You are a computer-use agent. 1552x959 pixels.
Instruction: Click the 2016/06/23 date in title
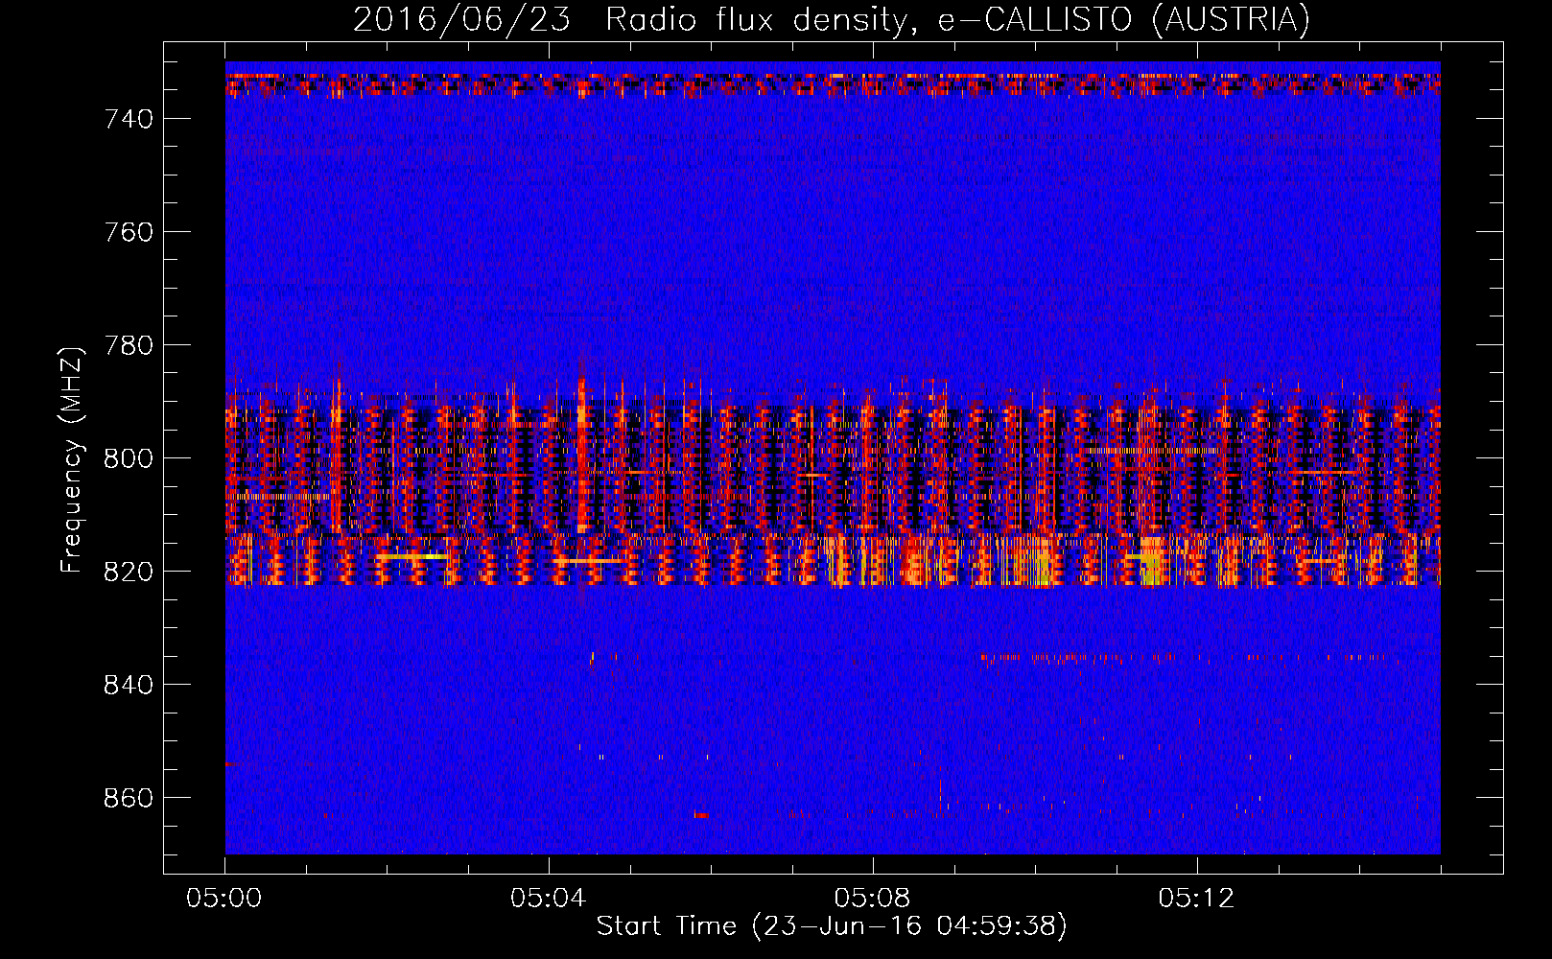click(462, 19)
